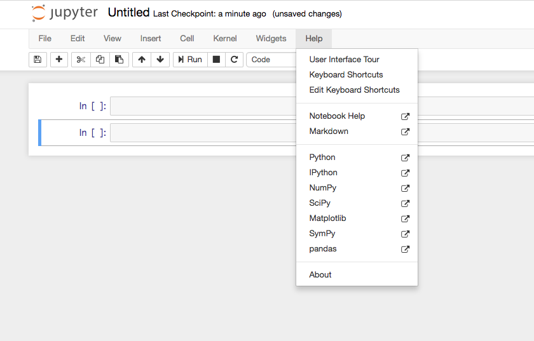Click external link icon beside SymPy
The height and width of the screenshot is (341, 534).
click(x=405, y=234)
